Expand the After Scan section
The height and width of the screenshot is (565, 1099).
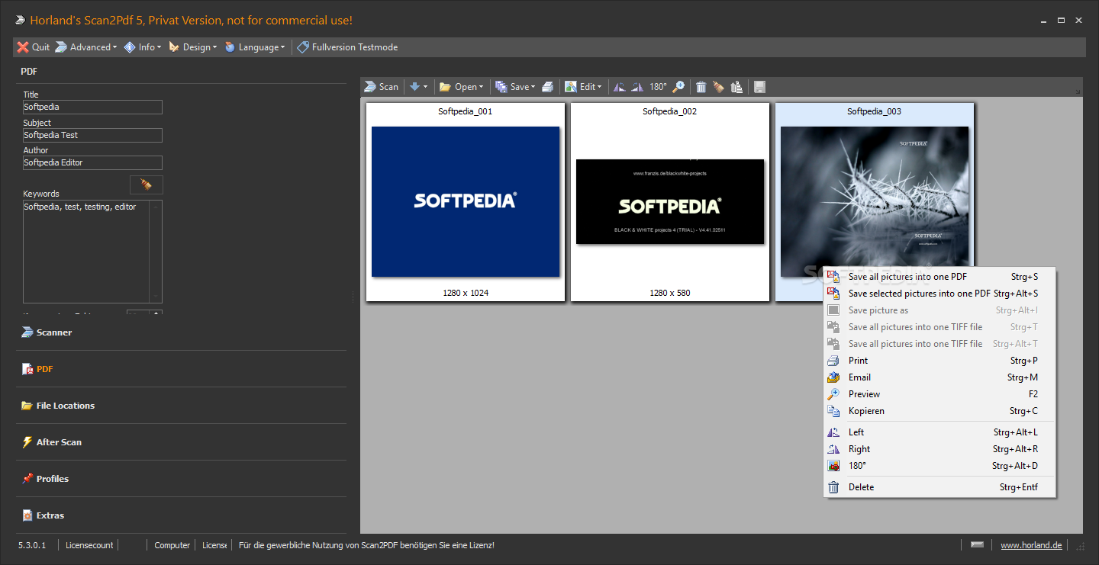click(x=181, y=442)
